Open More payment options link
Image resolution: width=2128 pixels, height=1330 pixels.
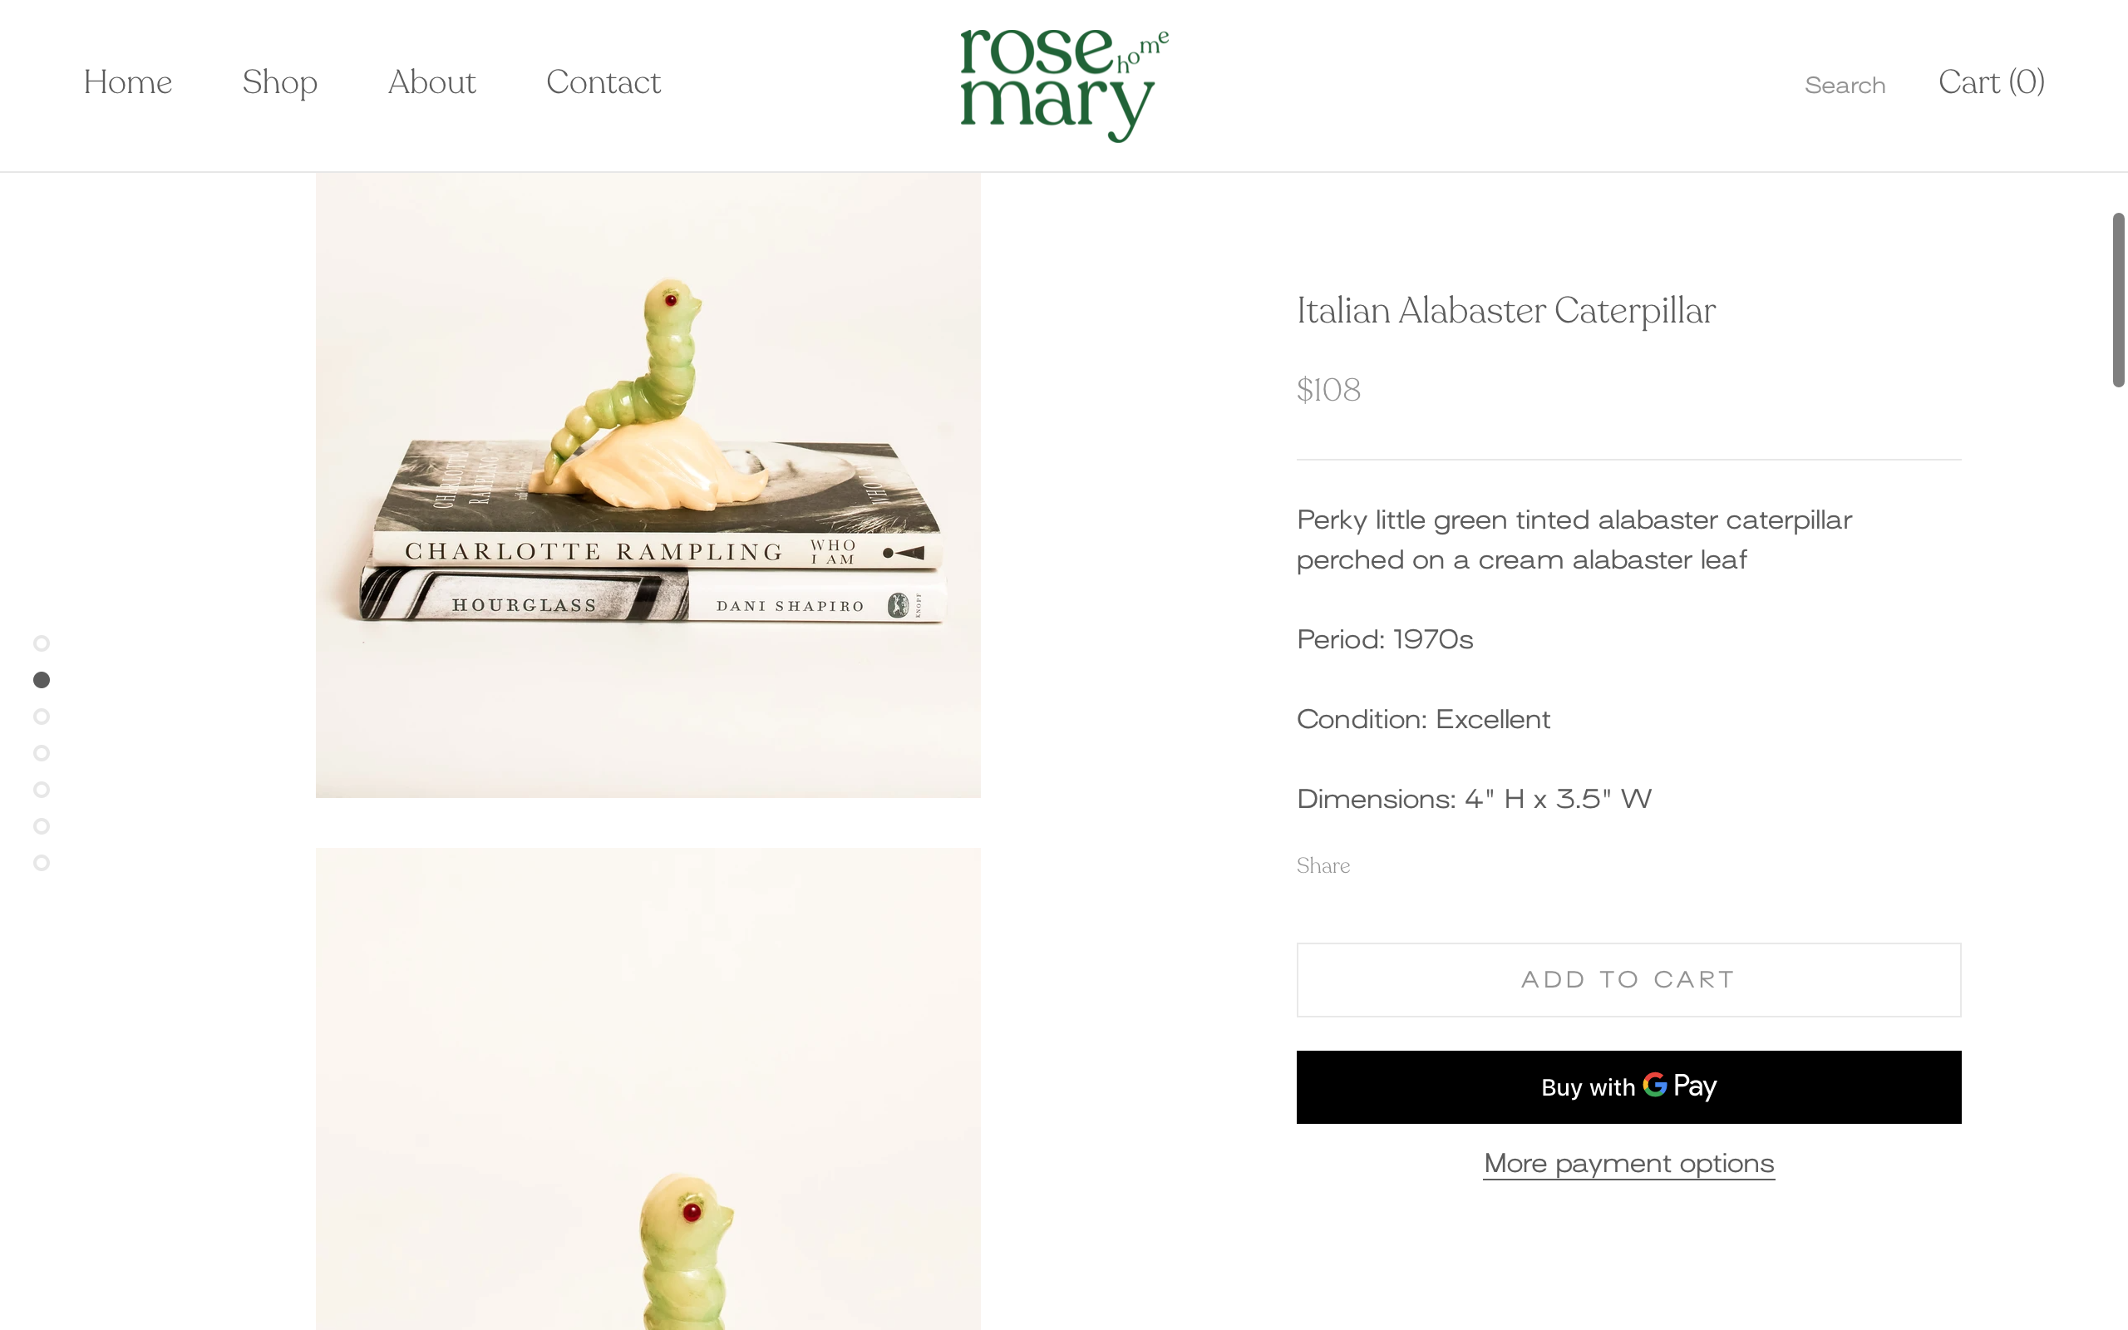[1628, 1164]
